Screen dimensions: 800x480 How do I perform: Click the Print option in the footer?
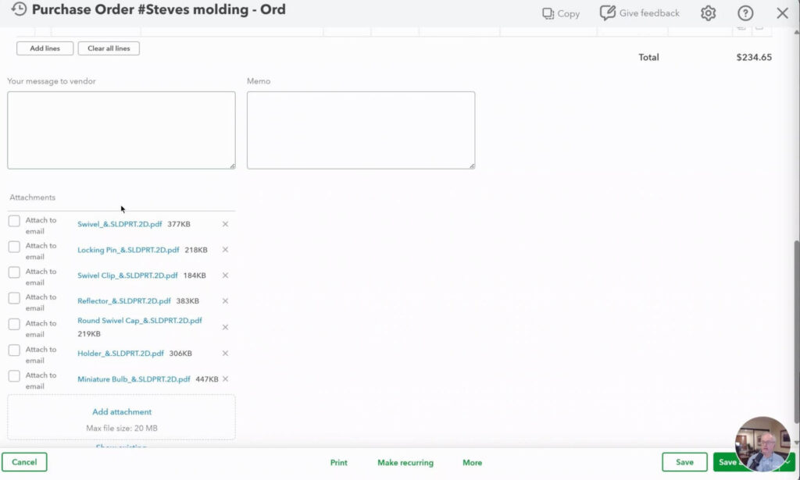pos(339,463)
